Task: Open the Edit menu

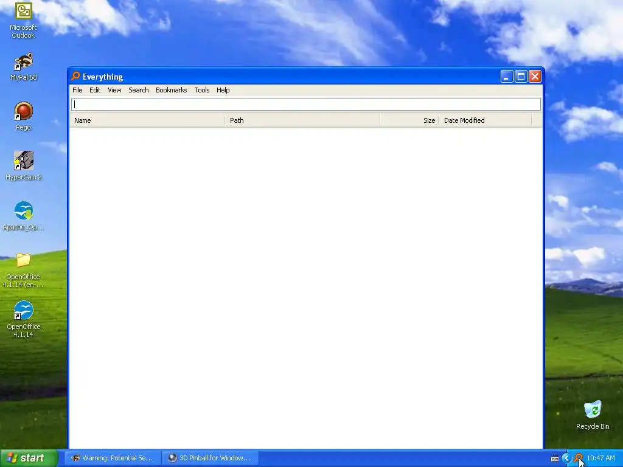Action: [95, 90]
